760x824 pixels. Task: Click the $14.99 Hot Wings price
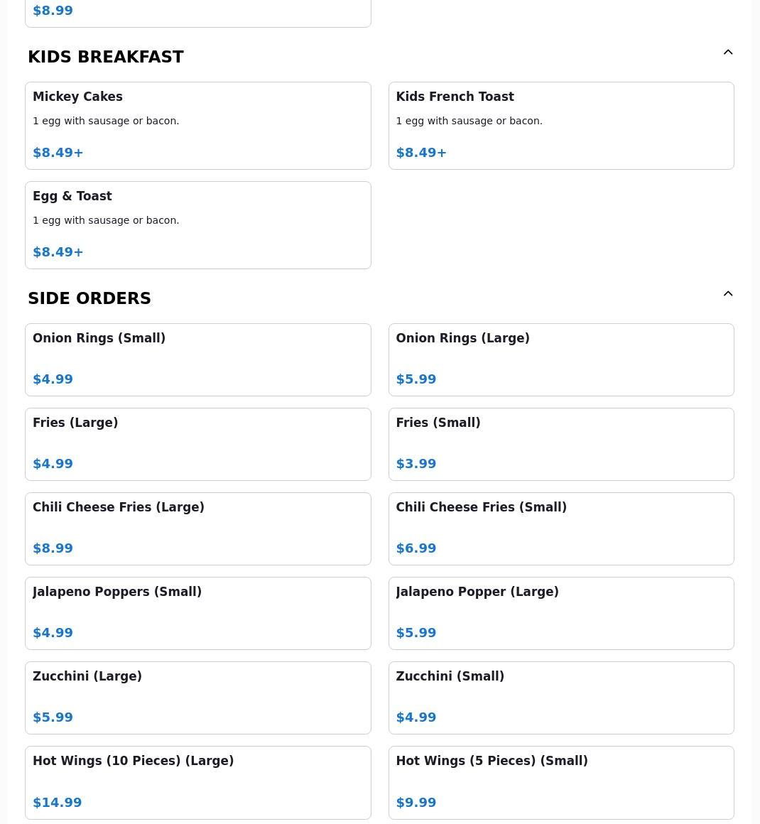click(58, 803)
